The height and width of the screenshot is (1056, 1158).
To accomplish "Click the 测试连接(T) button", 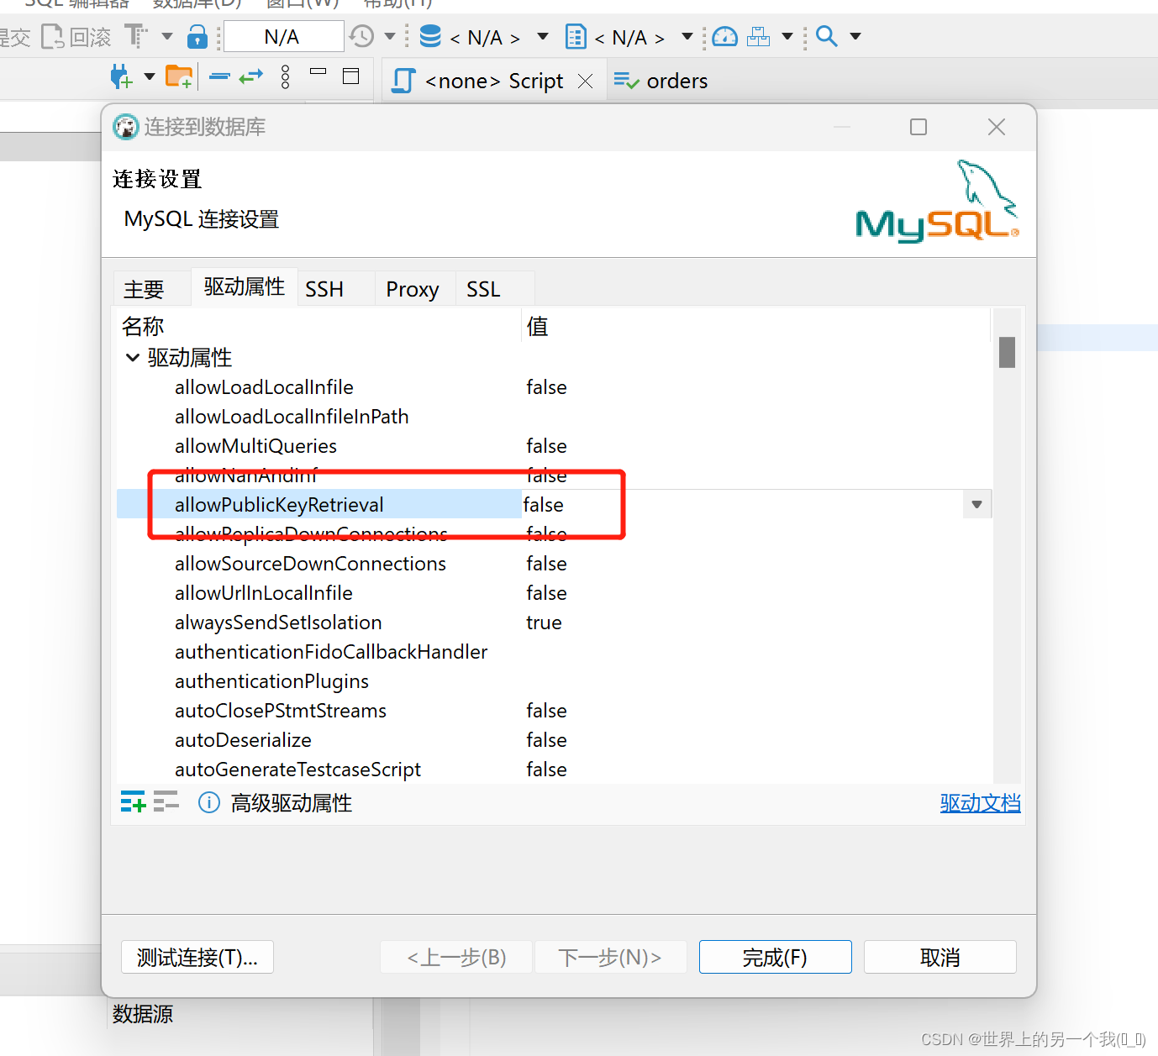I will tap(197, 957).
